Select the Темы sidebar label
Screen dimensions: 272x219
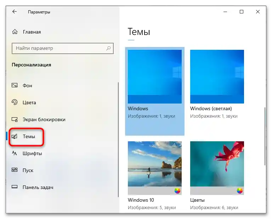(x=29, y=136)
